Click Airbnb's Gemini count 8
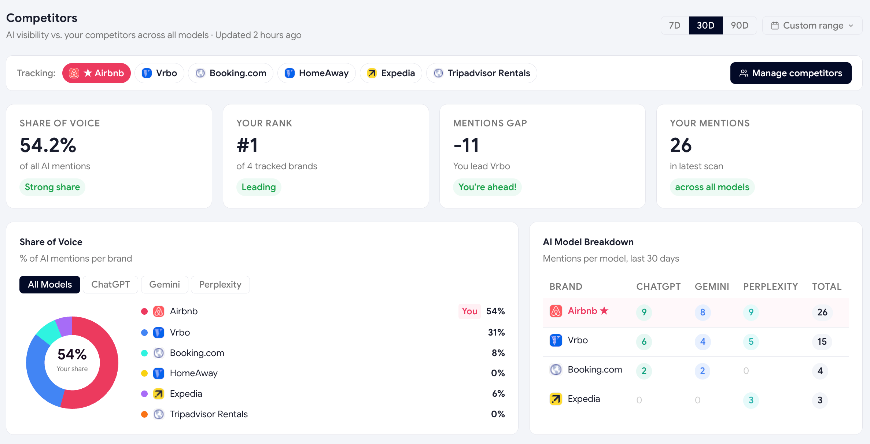The width and height of the screenshot is (870, 444). pyautogui.click(x=703, y=312)
